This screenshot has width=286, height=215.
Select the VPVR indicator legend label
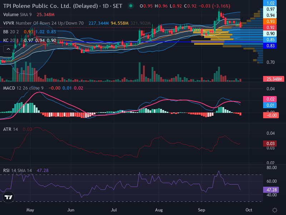[43, 23]
